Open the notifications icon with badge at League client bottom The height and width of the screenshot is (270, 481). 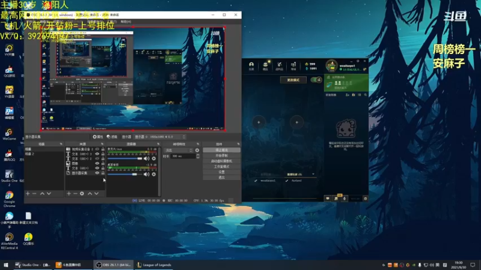point(336,198)
